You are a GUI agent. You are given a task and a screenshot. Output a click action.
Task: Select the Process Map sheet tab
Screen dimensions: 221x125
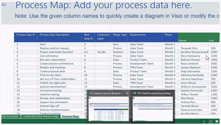(70, 116)
